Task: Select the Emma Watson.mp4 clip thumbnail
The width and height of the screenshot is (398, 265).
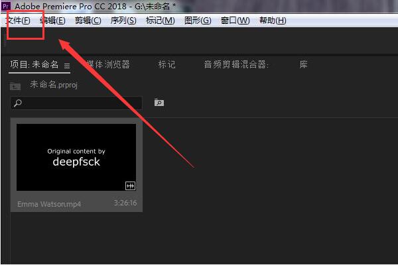Action: click(x=76, y=157)
